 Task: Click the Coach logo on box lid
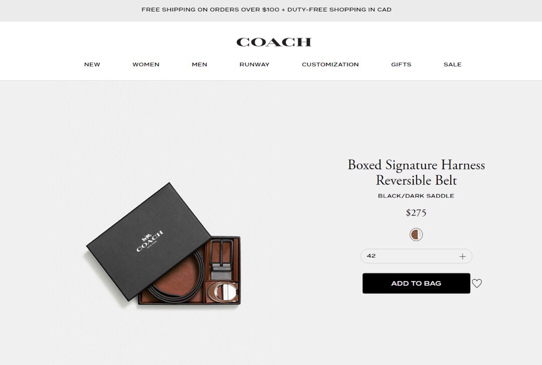pos(150,241)
